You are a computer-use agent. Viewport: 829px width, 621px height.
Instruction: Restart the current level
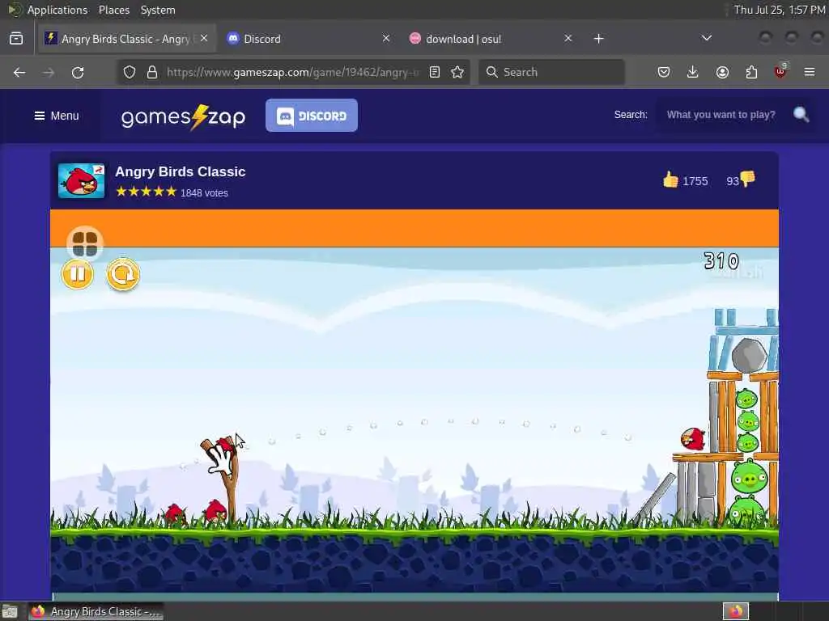(123, 274)
